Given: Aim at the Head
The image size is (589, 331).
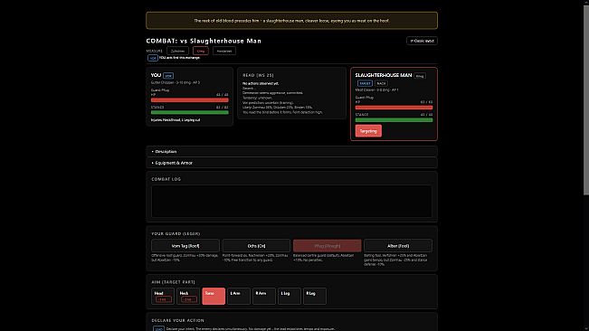Looking at the screenshot, I should click(x=163, y=296).
